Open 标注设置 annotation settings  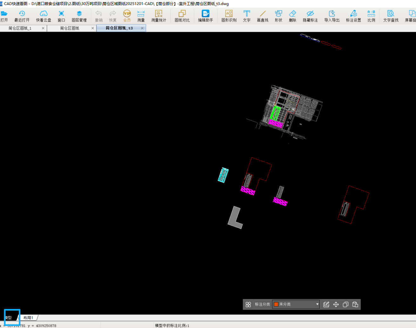(x=353, y=16)
